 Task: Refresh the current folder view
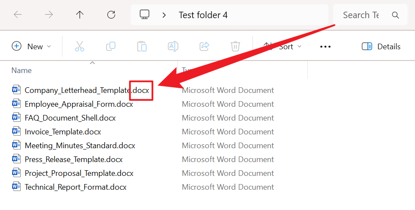[x=111, y=15]
